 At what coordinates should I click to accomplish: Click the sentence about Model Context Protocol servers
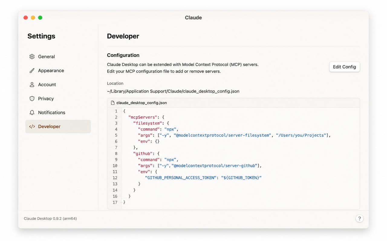tap(183, 64)
